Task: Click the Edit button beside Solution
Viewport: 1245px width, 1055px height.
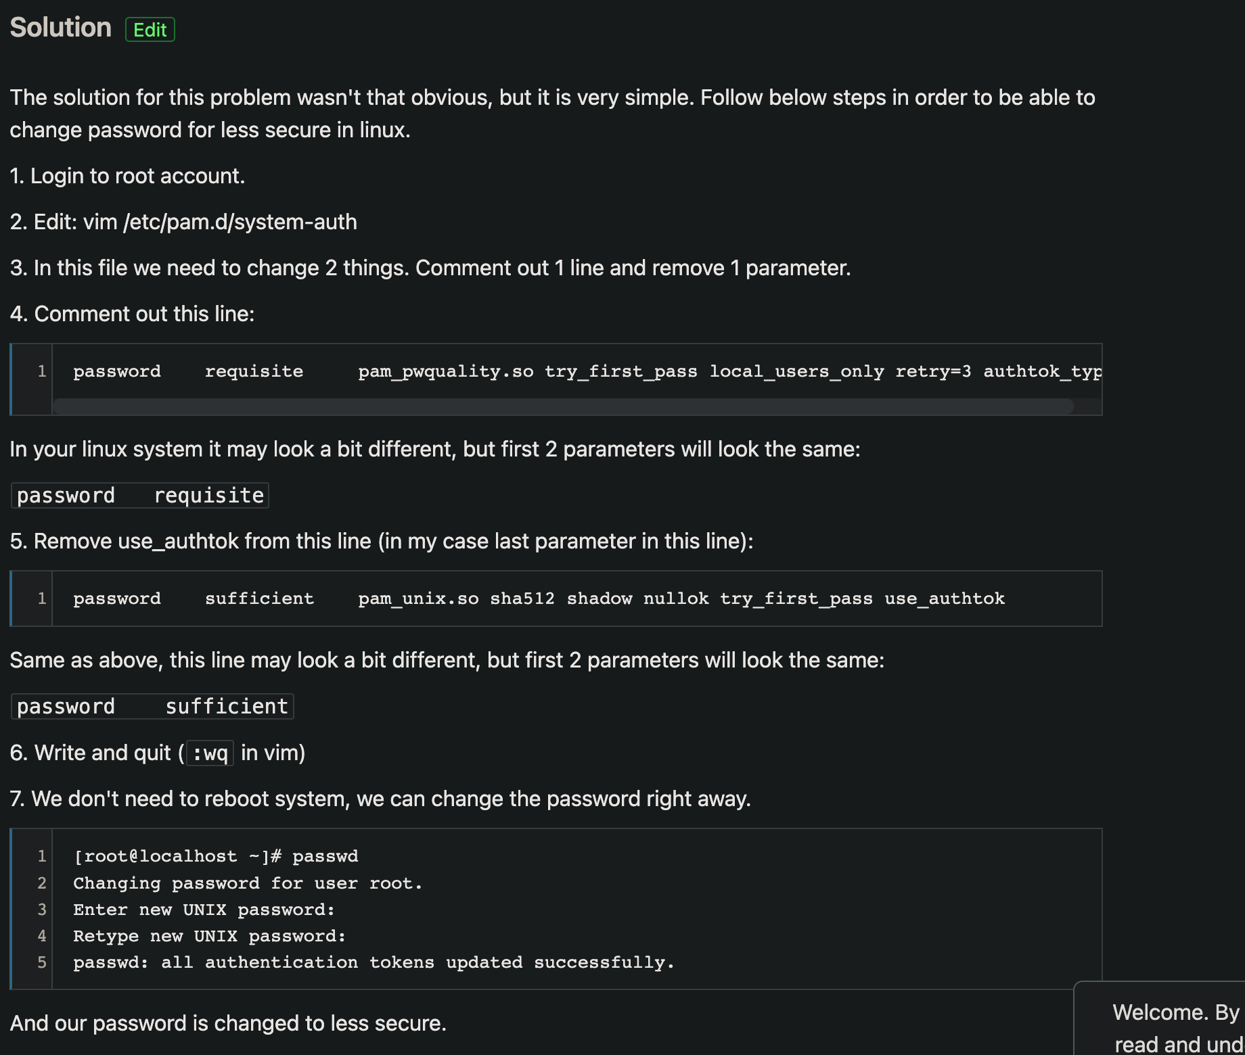Action: (x=150, y=30)
